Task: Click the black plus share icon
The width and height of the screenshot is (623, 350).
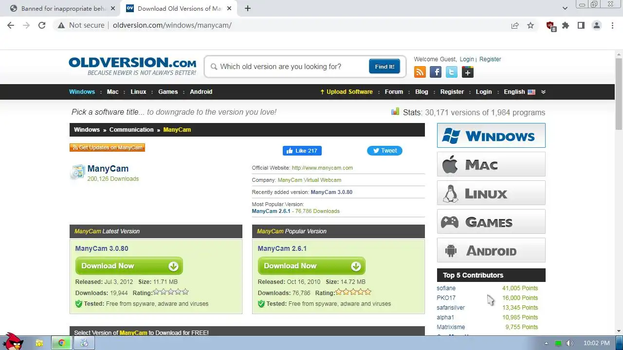Action: [468, 72]
